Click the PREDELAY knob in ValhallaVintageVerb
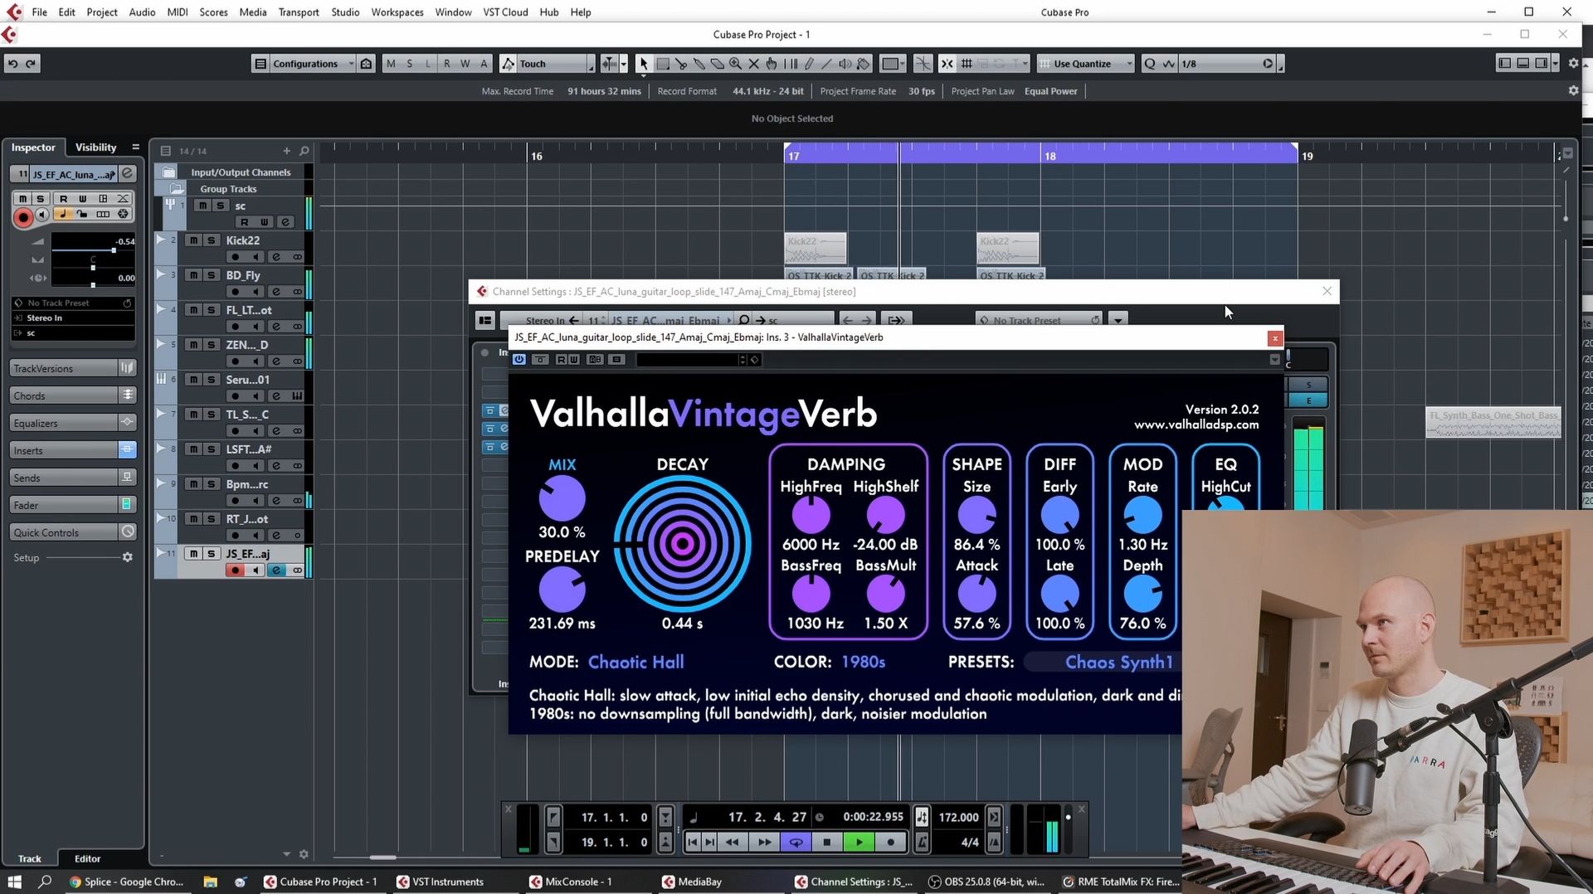 (x=563, y=590)
